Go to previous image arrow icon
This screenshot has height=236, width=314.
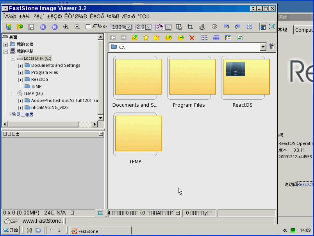[43, 27]
